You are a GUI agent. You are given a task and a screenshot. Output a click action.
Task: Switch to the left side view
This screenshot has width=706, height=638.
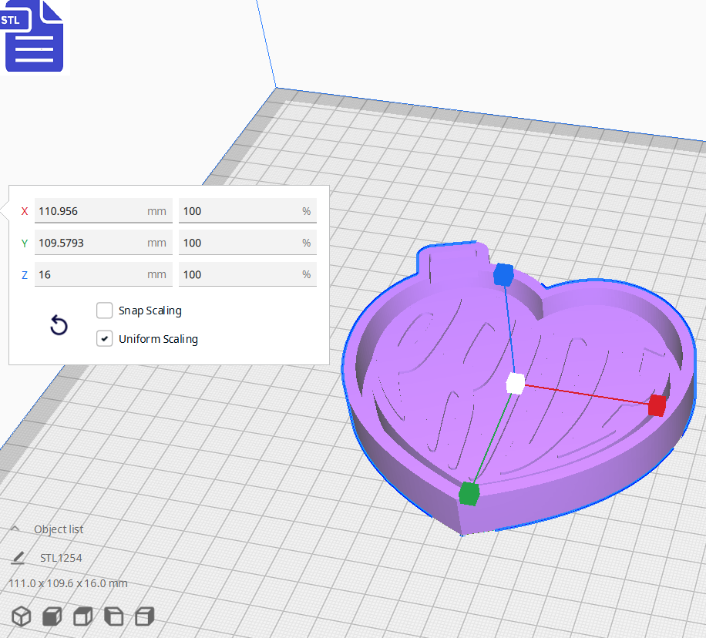click(x=113, y=616)
